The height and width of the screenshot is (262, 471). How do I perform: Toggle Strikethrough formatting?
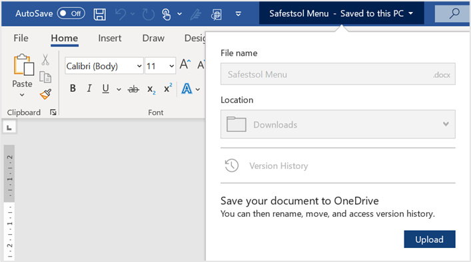(133, 89)
